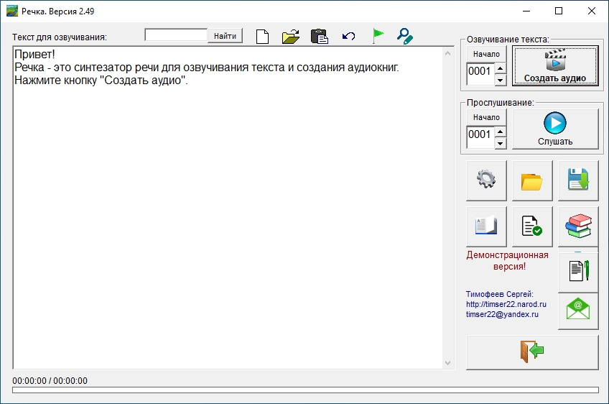Click the playback progress bar at bottom
The width and height of the screenshot is (609, 404).
[305, 390]
